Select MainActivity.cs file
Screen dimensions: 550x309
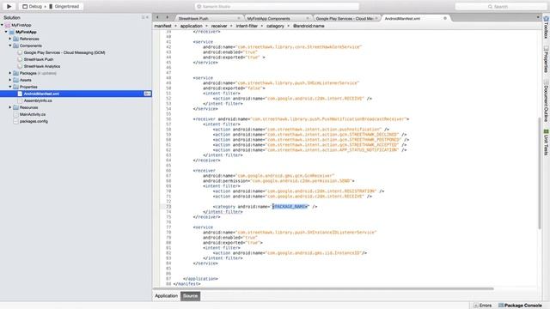(x=33, y=114)
